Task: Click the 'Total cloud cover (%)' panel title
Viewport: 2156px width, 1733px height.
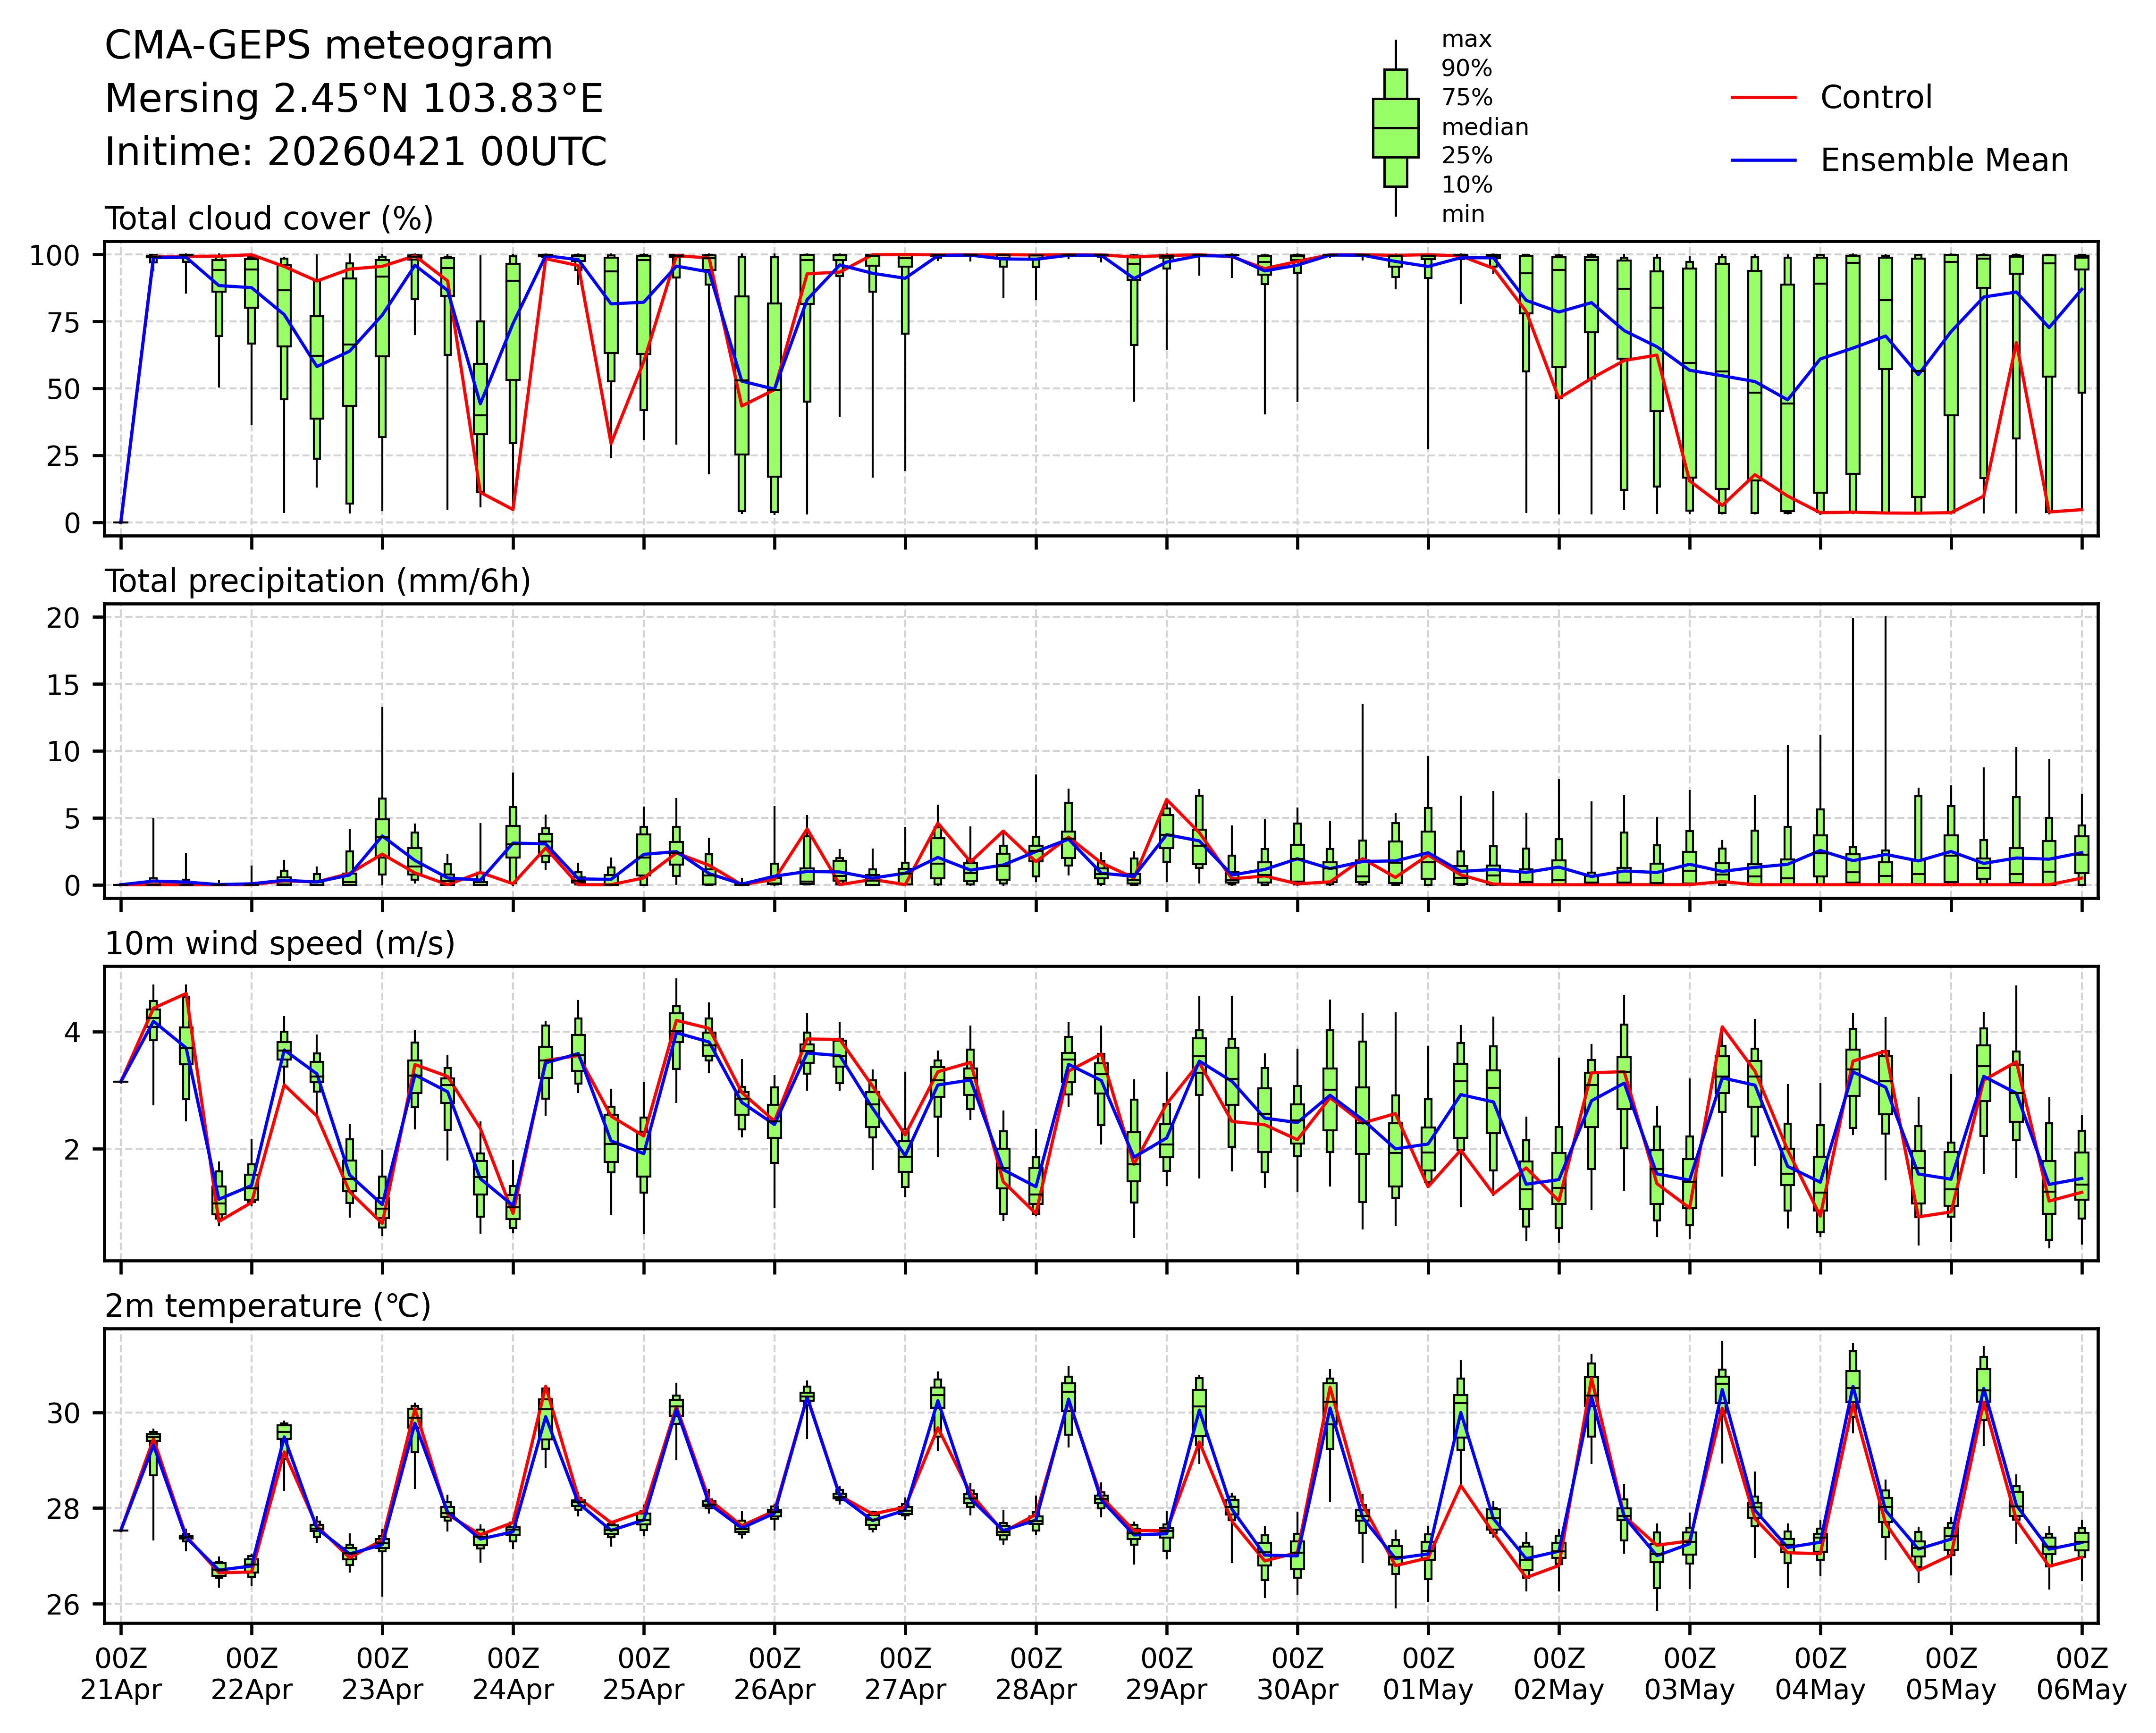Action: click(269, 219)
